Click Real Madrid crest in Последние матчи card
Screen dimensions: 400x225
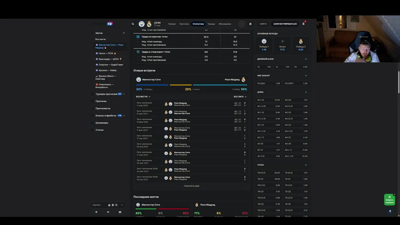click(197, 205)
